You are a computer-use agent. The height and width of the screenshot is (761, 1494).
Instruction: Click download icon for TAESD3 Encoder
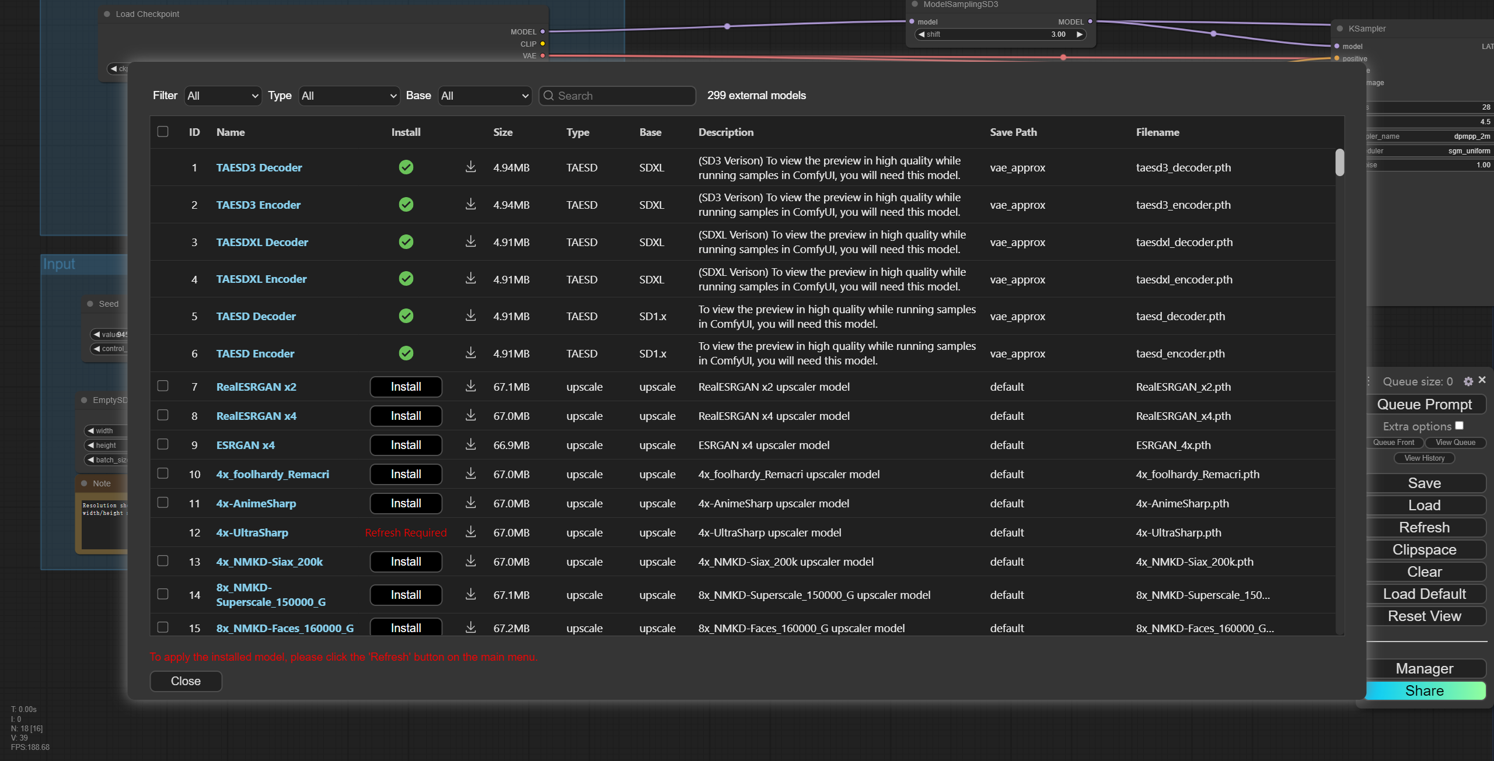[x=470, y=205]
